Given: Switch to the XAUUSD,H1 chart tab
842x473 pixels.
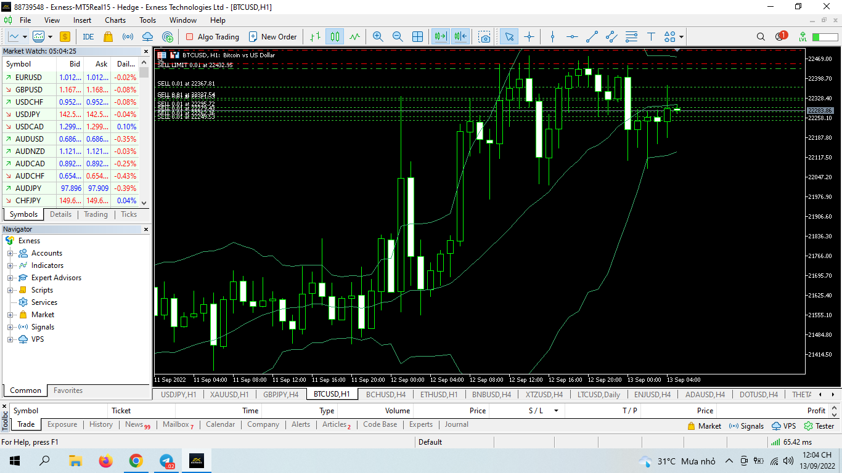Looking at the screenshot, I should [229, 394].
